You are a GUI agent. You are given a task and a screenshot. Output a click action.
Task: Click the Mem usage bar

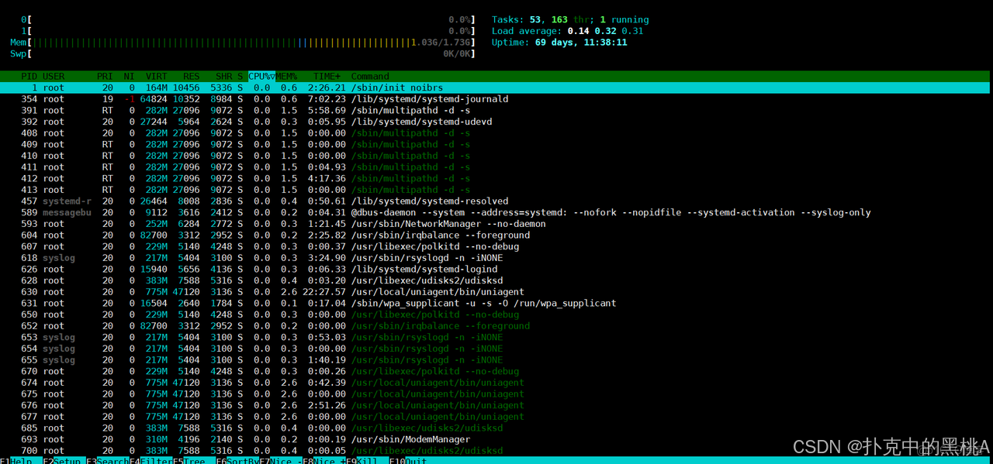coord(243,43)
